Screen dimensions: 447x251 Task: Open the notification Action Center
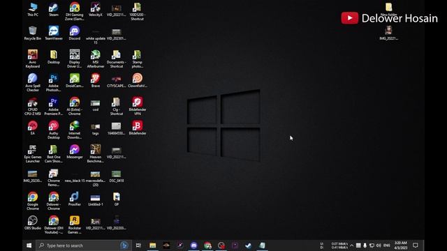tap(416, 245)
